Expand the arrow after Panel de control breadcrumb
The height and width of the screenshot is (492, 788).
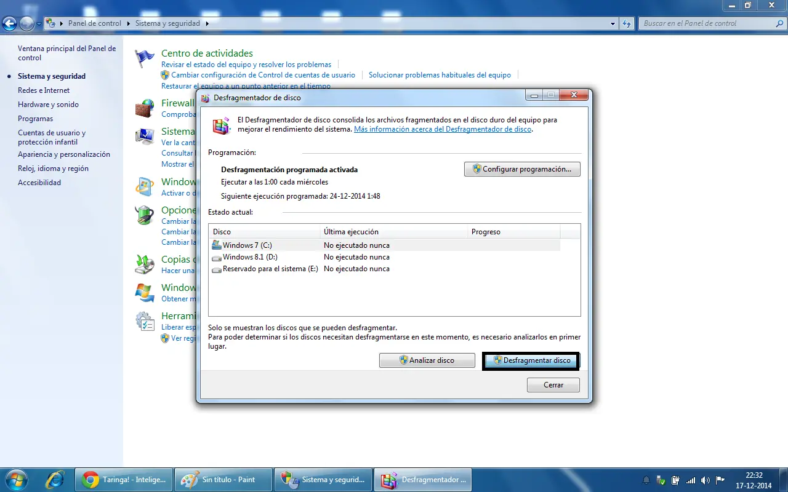pos(129,23)
